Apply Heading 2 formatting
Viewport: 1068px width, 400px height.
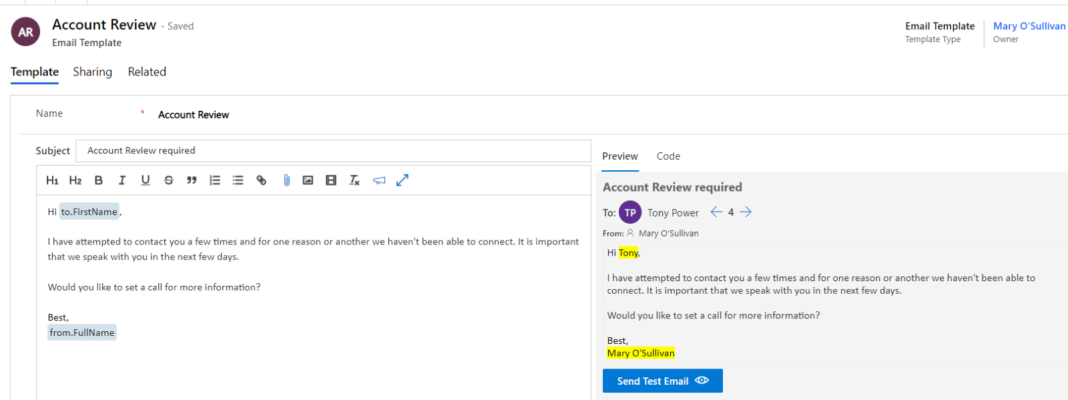click(75, 180)
